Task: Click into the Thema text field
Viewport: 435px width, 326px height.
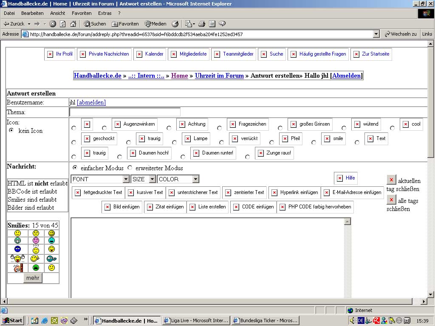Action: coord(125,112)
